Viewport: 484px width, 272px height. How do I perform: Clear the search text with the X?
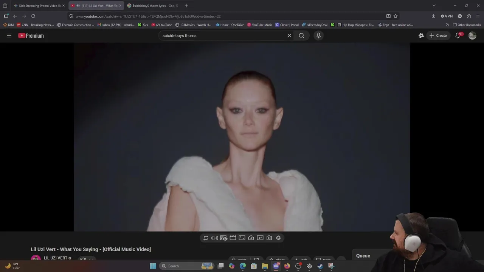(289, 36)
